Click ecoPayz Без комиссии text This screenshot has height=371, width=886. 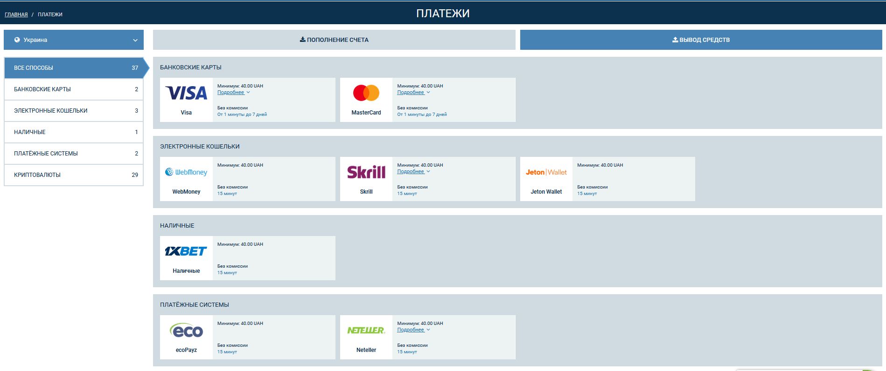click(232, 345)
